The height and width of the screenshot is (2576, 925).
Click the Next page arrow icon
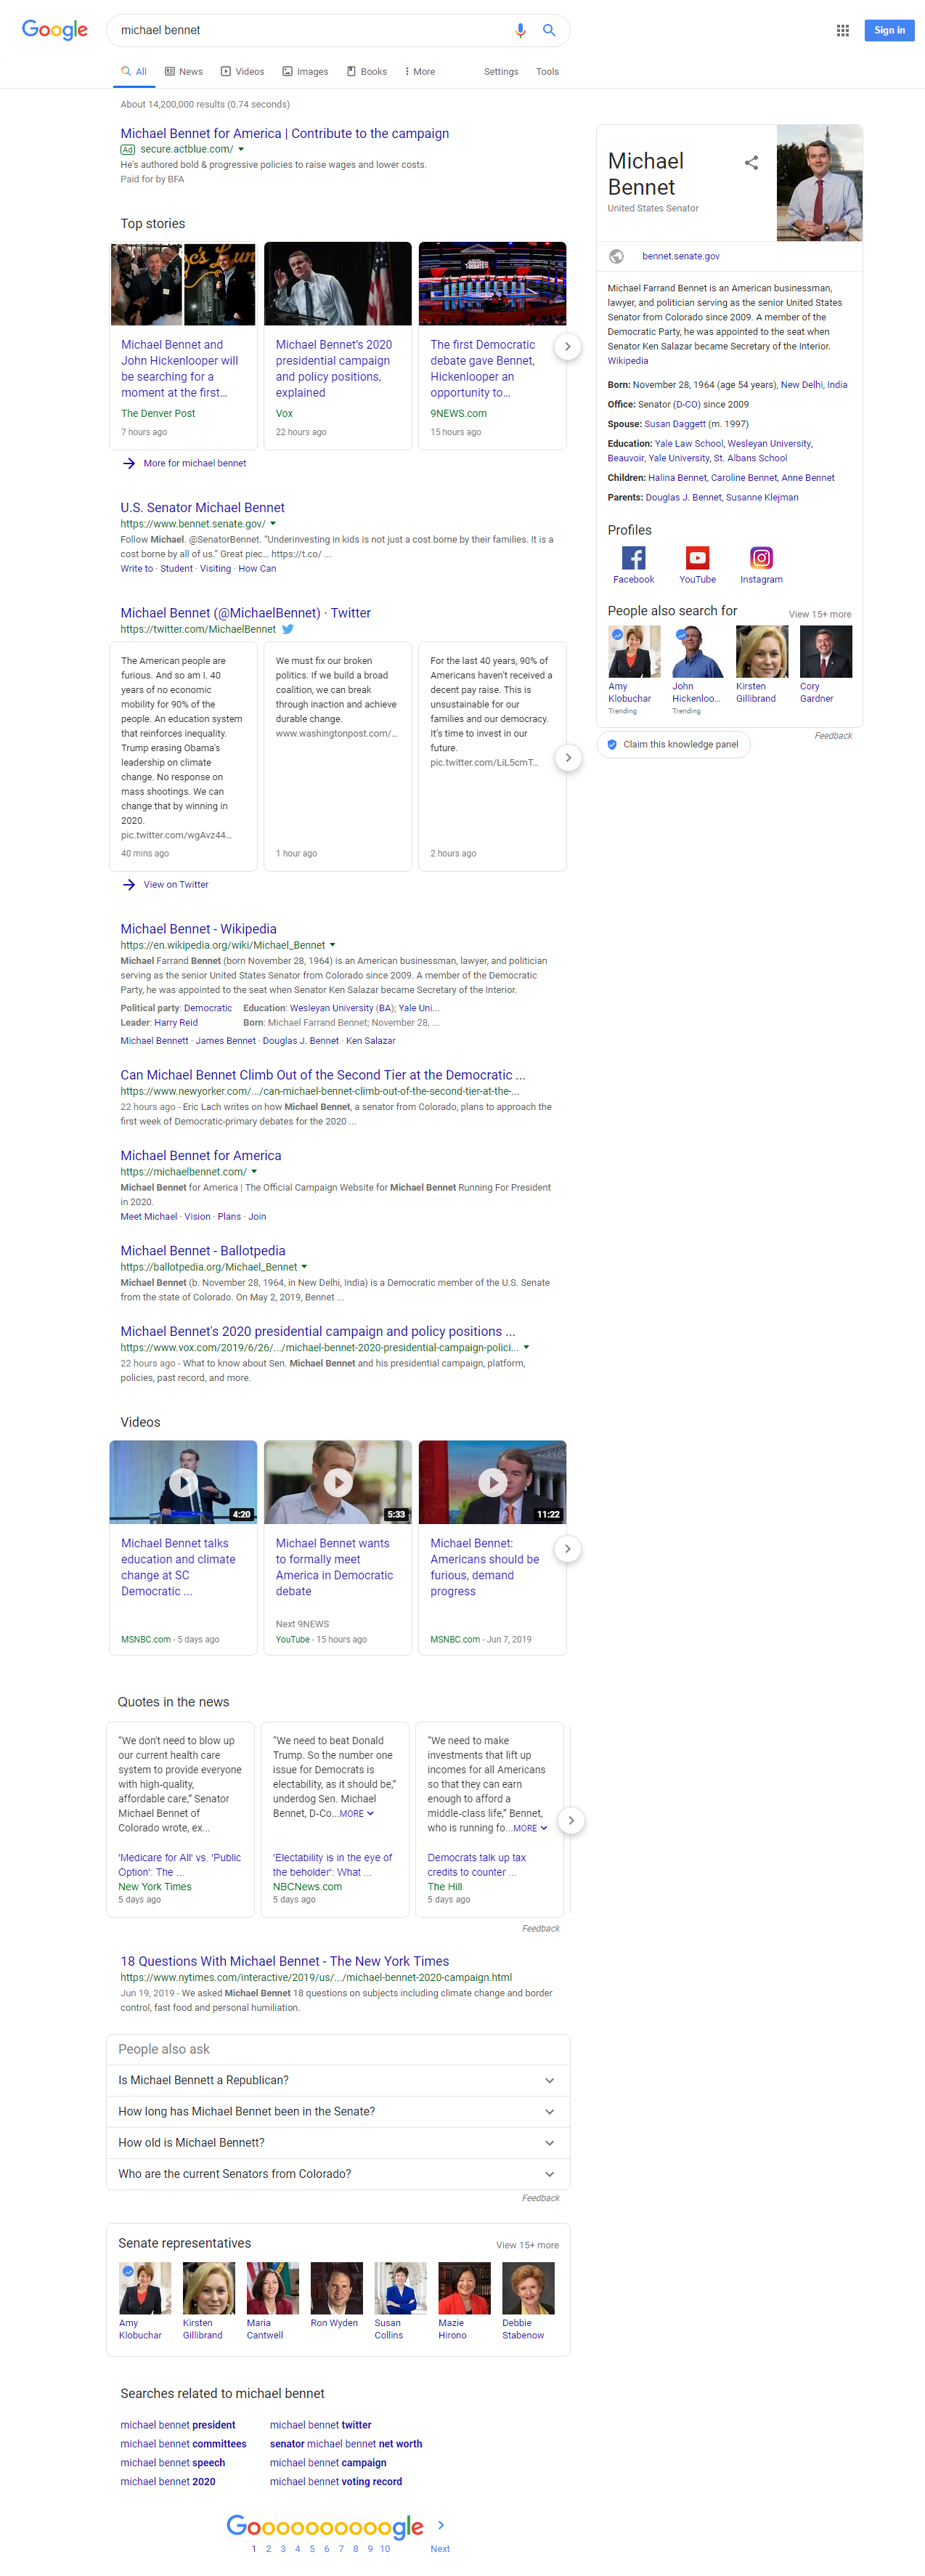(x=441, y=2525)
